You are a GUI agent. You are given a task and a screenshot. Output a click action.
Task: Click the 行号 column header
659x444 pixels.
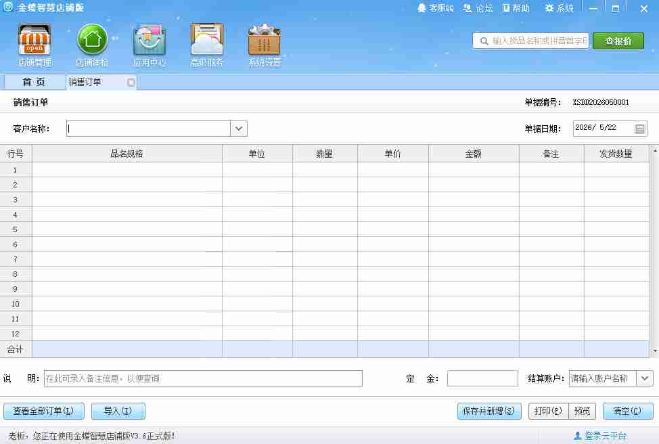tap(16, 154)
